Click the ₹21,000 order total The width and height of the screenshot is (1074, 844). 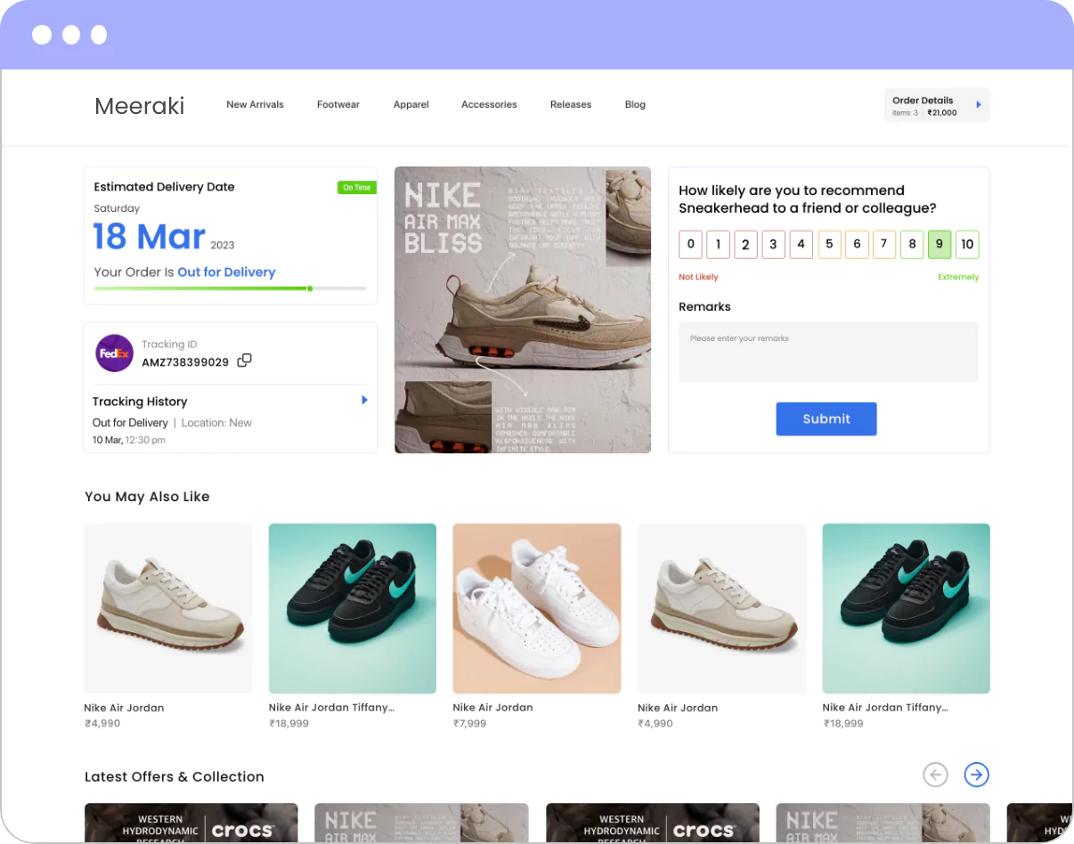[x=942, y=113]
